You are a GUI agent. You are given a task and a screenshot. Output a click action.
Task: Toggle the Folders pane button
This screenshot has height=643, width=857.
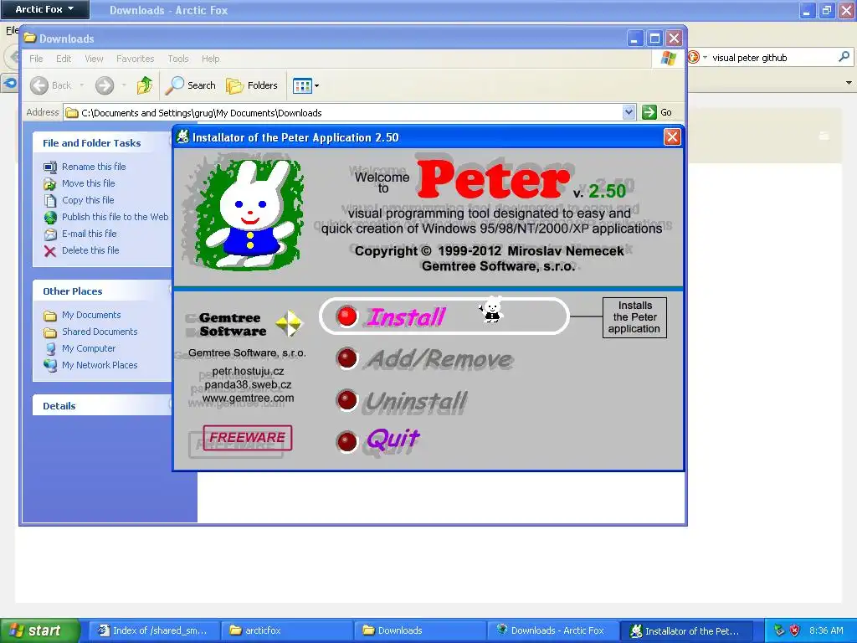(x=252, y=85)
